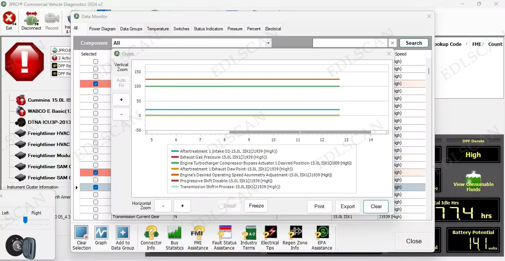Screen dimensions: 505x261
Task: Click the Exit icon in main toolbar
Action: (x=9, y=18)
